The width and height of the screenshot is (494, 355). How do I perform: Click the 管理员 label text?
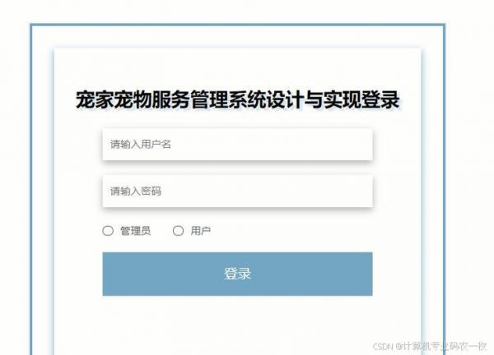pyautogui.click(x=136, y=231)
